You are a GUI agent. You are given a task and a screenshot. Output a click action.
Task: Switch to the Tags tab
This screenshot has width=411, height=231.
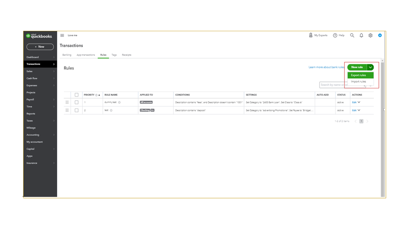tap(114, 55)
